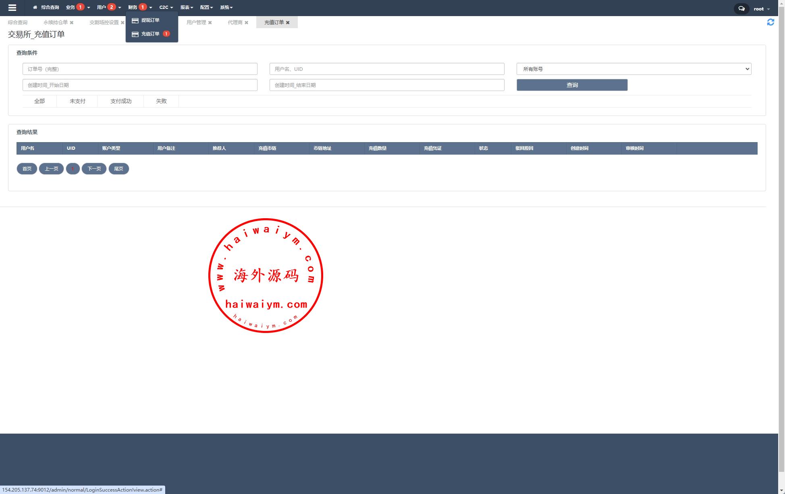Filter by 支付成功 status tab
Screen dimensions: 785x494
point(120,101)
